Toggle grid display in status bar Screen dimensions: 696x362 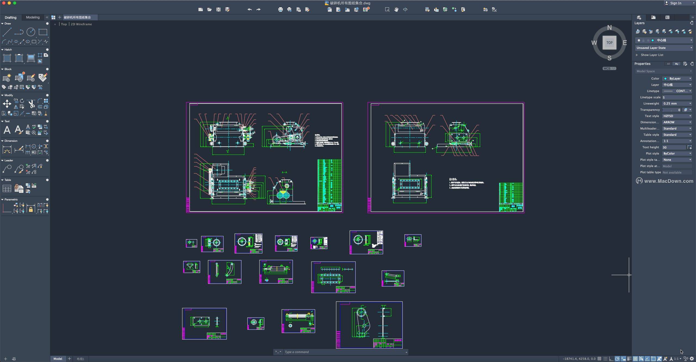(x=599, y=359)
